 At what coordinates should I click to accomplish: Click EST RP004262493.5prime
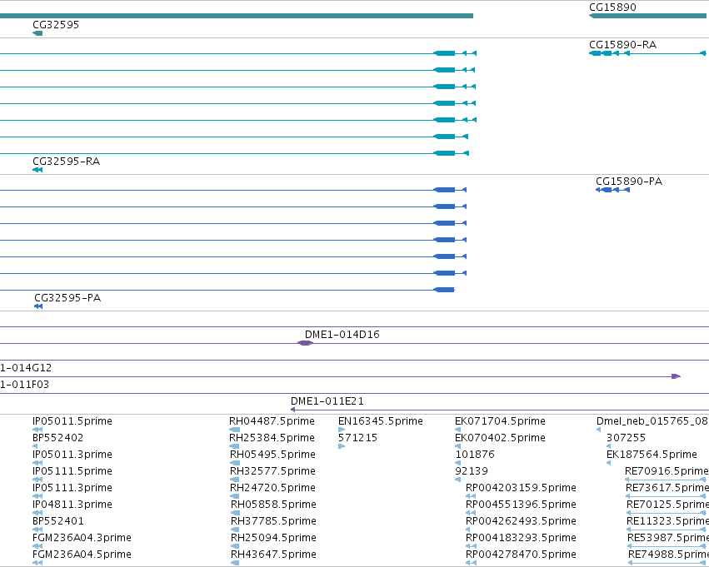pyautogui.click(x=521, y=521)
